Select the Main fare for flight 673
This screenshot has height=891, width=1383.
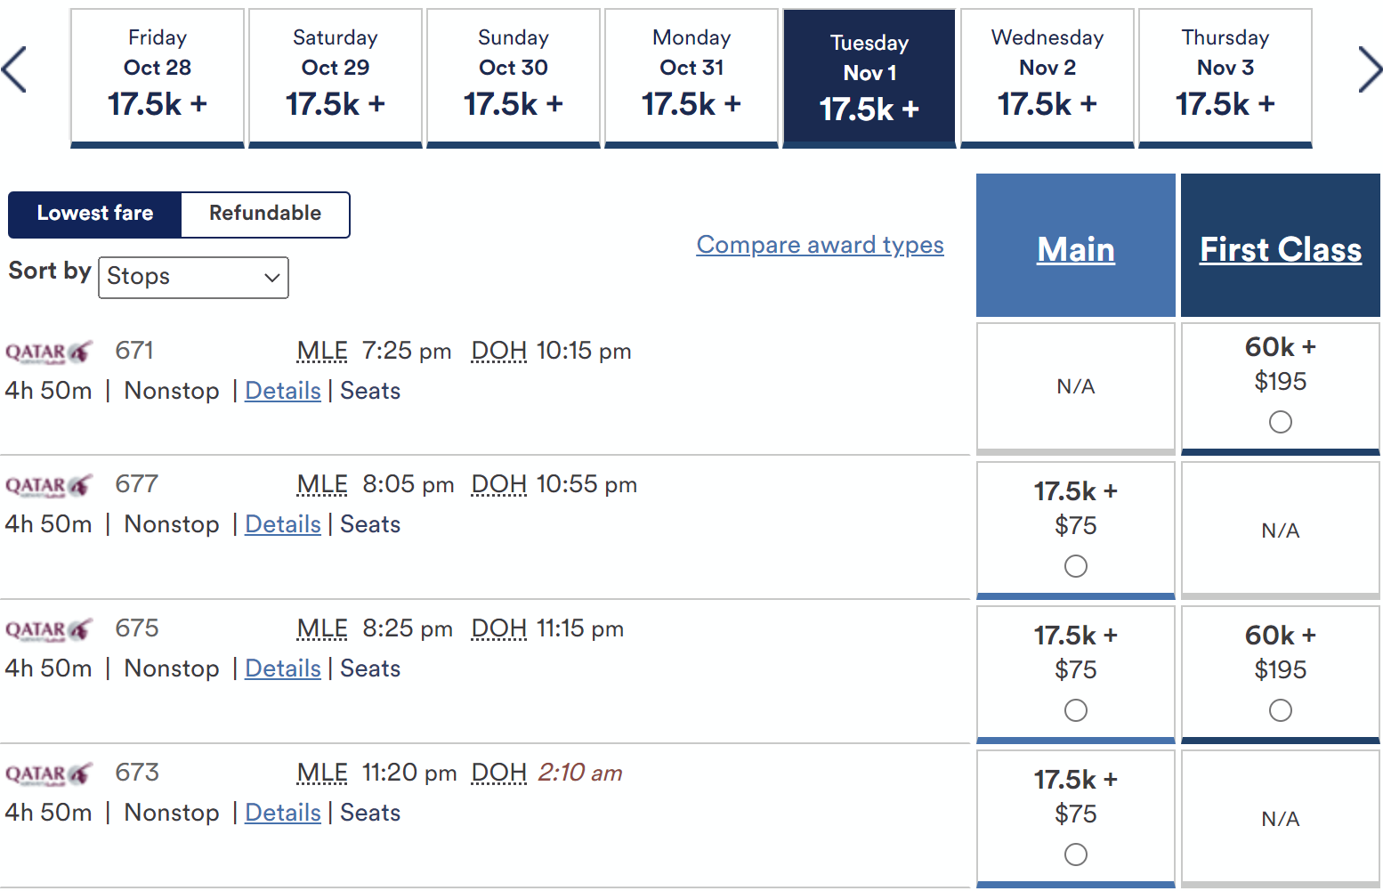[x=1075, y=855]
